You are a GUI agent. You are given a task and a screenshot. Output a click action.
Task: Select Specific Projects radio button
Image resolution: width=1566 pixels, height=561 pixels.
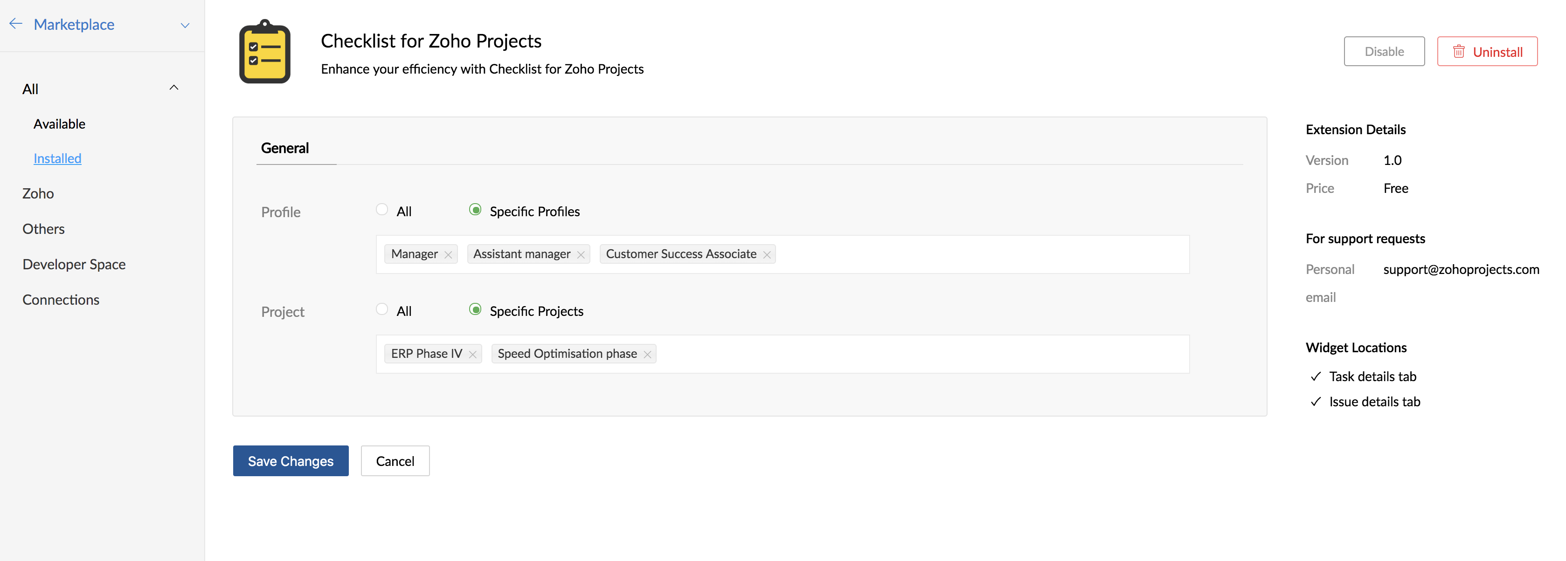point(475,309)
